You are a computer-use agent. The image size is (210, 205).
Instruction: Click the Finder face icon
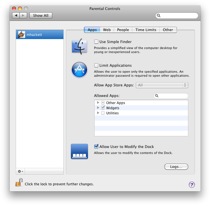point(79,46)
